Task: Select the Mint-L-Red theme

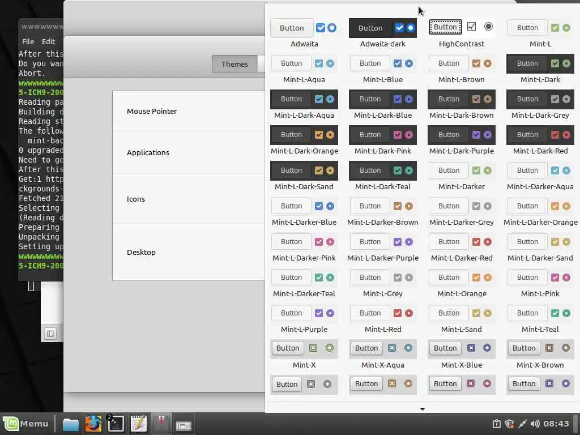Action: (x=383, y=319)
